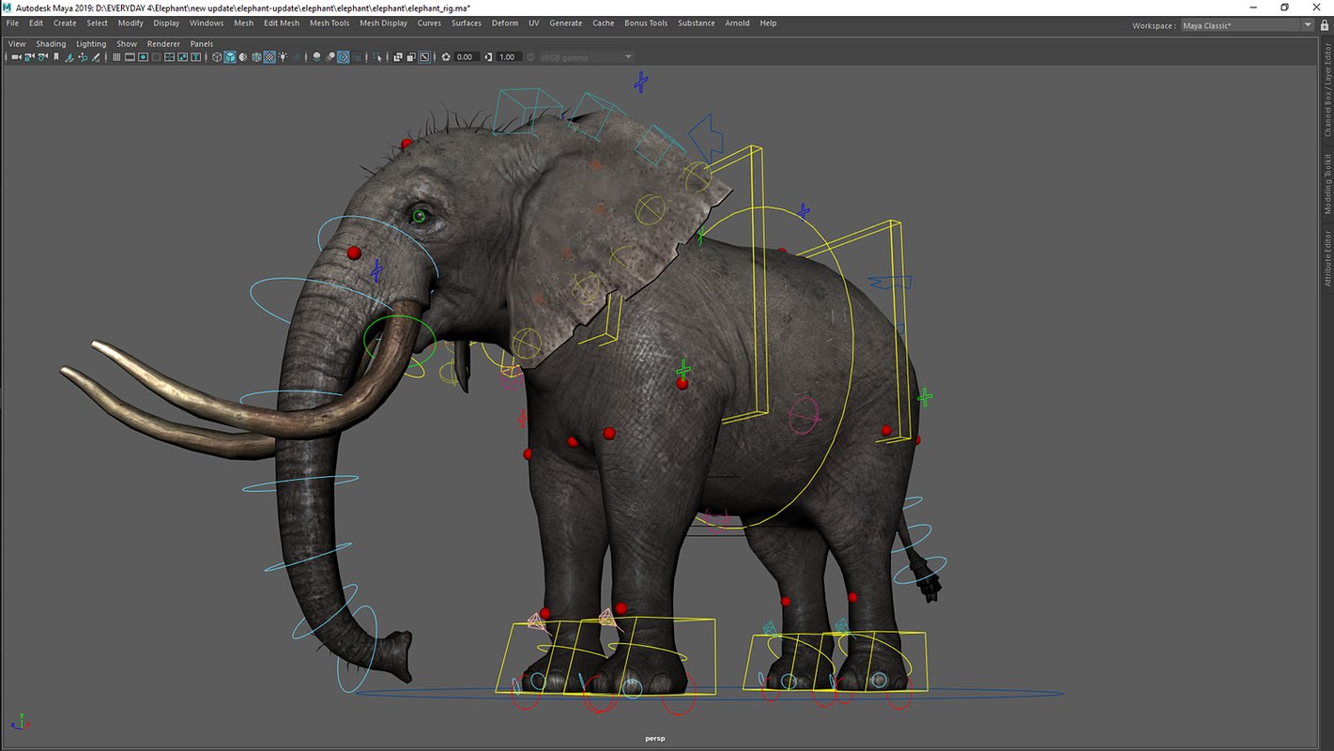This screenshot has width=1334, height=751.
Task: Open the Workspace dropdown showing Maya Classic
Action: pos(1246,25)
